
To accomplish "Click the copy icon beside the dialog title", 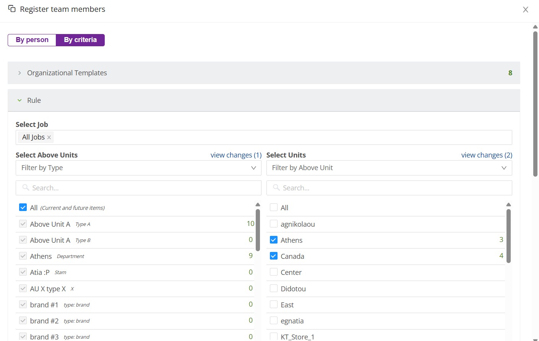I will [12, 8].
